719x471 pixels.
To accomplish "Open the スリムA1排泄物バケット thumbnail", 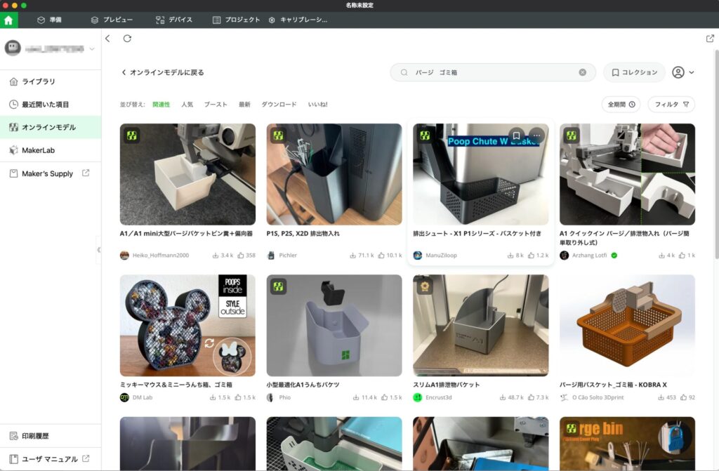I will (480, 326).
